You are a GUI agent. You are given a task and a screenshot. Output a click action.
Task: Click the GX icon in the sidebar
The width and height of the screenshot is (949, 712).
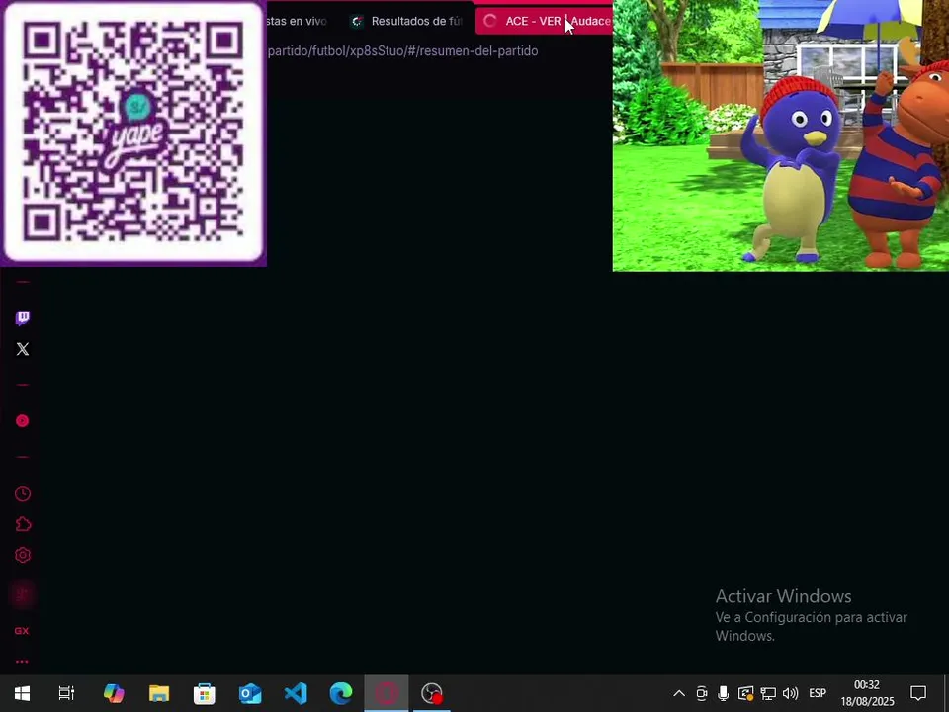pyautogui.click(x=22, y=631)
